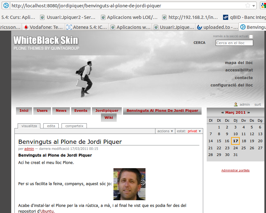This screenshot has width=266, height=213.
Task: Advance calendar to next month
Action: [248, 112]
